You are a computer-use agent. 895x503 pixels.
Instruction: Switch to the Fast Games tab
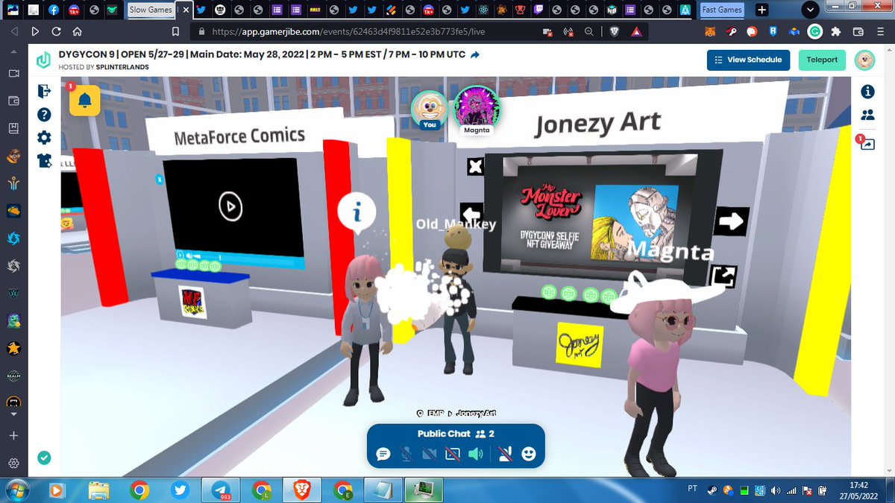(x=723, y=10)
